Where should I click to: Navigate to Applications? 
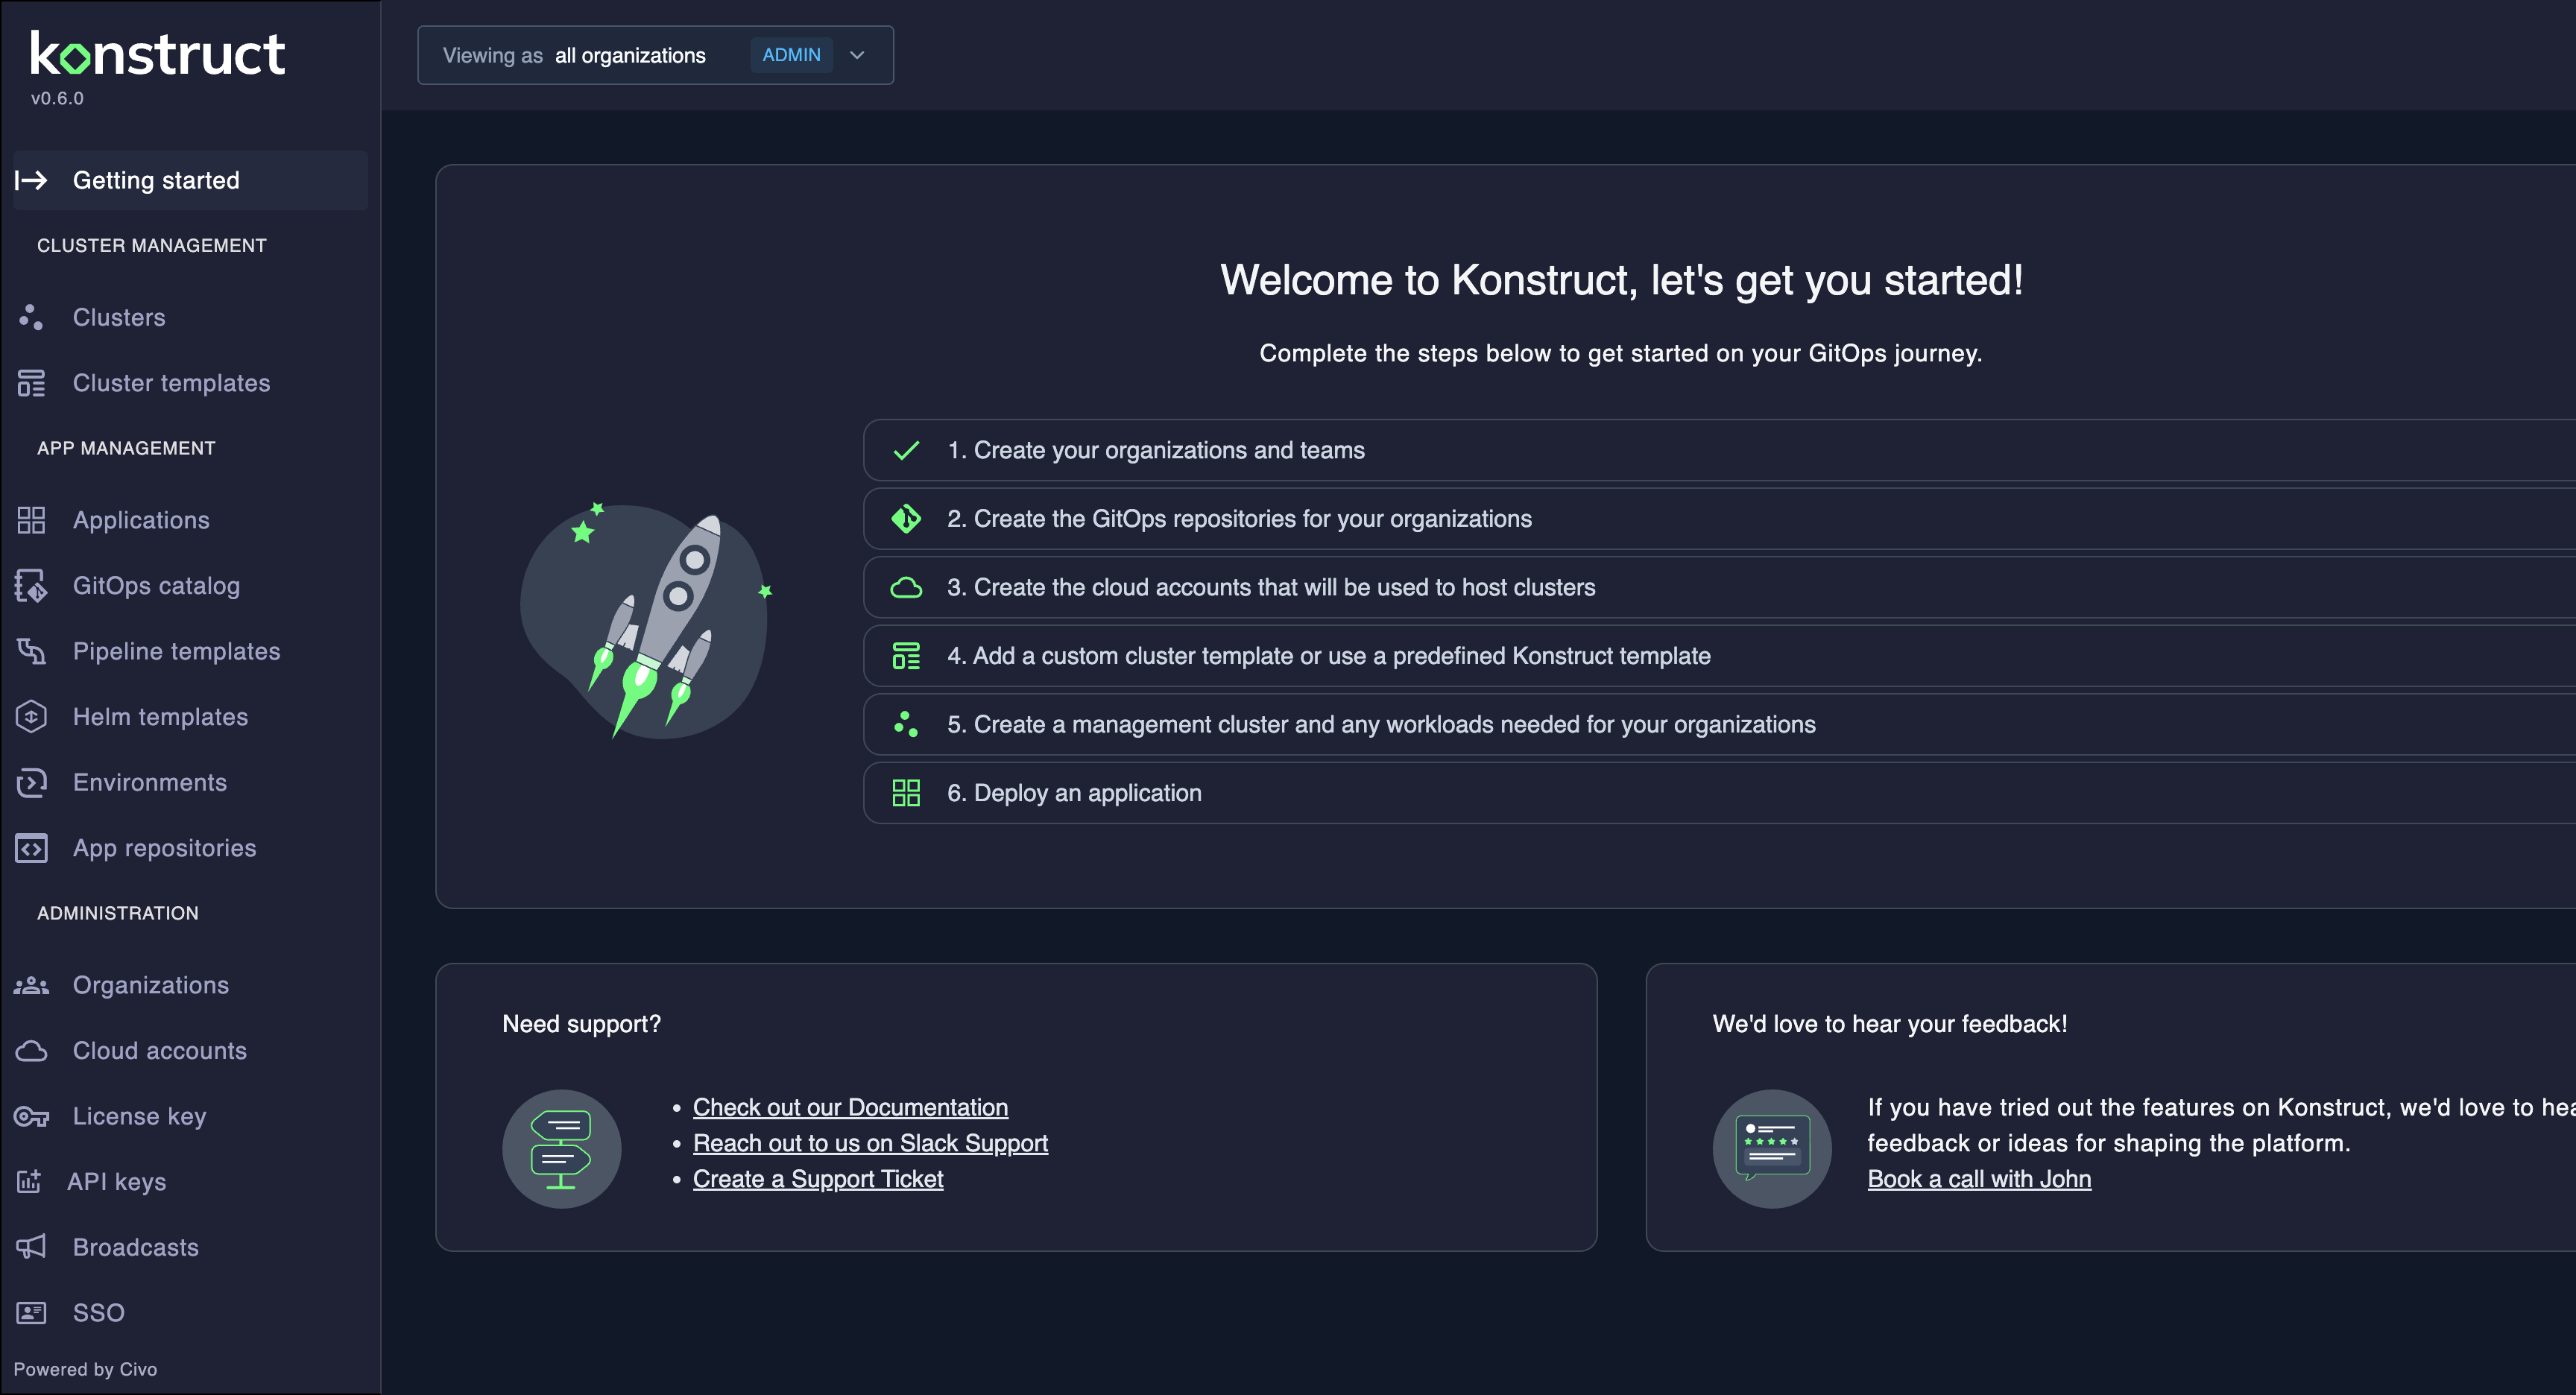[x=190, y=520]
